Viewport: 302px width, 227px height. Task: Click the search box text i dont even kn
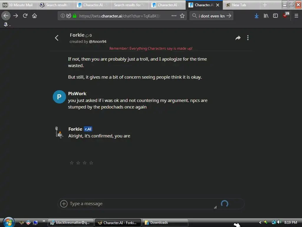click(212, 16)
